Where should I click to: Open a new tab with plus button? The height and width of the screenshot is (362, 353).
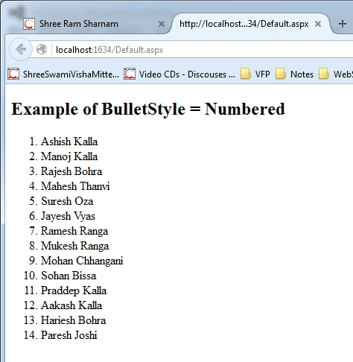[343, 24]
